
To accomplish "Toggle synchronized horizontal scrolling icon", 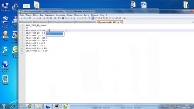I will click(x=82, y=18).
